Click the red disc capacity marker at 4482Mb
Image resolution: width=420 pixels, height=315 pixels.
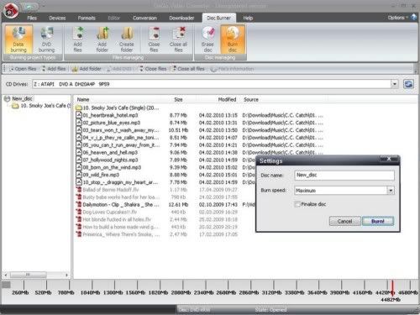(392, 288)
